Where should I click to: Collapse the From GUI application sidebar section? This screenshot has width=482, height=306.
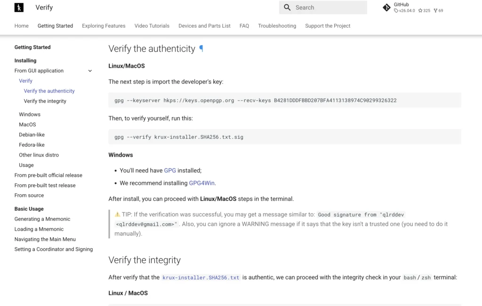[x=90, y=71]
